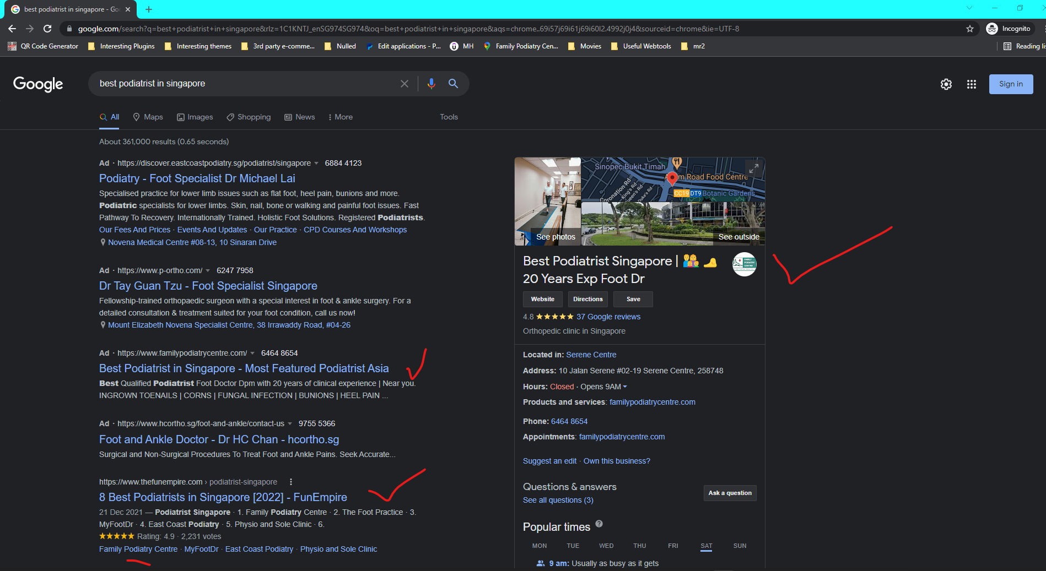Open Google settings gear

pyautogui.click(x=946, y=84)
